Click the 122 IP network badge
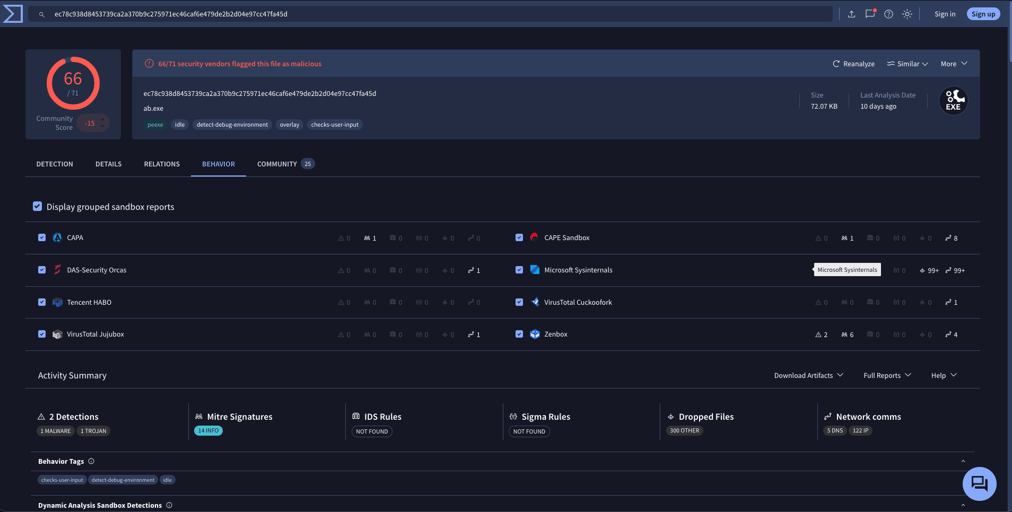Screen dimensions: 1012x512 click(861, 431)
